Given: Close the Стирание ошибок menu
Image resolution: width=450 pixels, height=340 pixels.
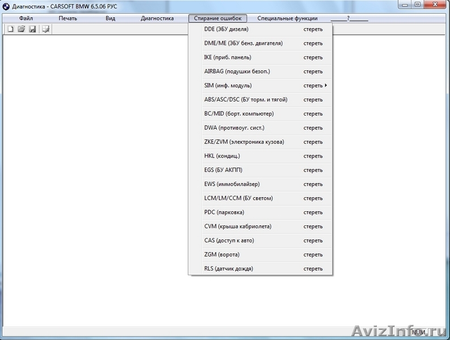Looking at the screenshot, I should (218, 18).
